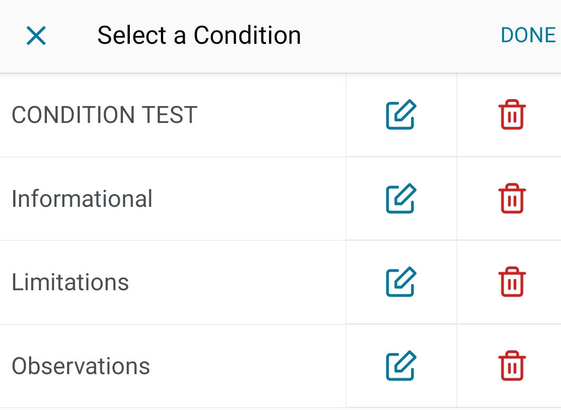The height and width of the screenshot is (410, 561).
Task: Pick Limitations from the condition list
Action: pos(70,282)
